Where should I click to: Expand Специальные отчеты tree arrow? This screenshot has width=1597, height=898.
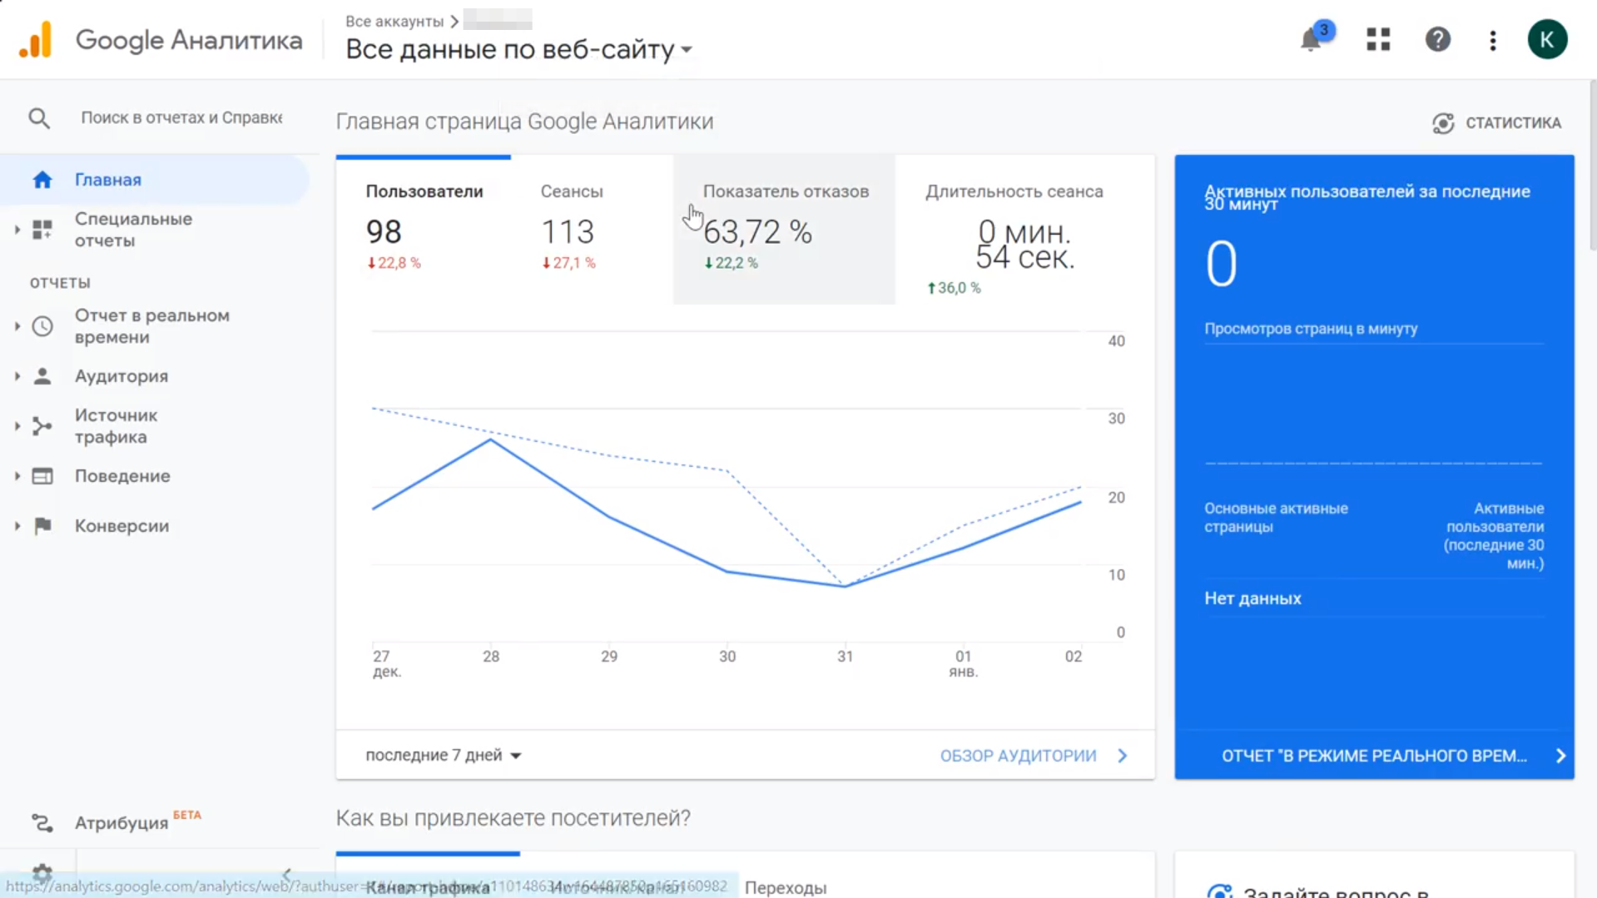(17, 230)
